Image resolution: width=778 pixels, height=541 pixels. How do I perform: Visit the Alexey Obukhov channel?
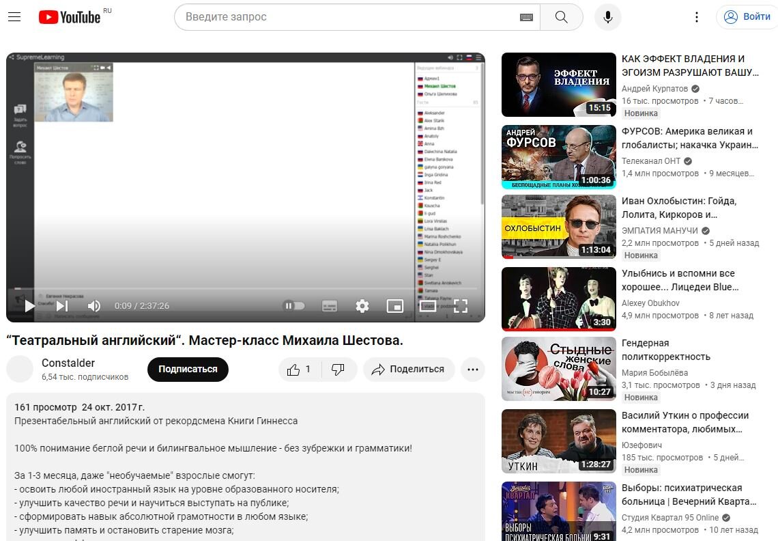650,303
